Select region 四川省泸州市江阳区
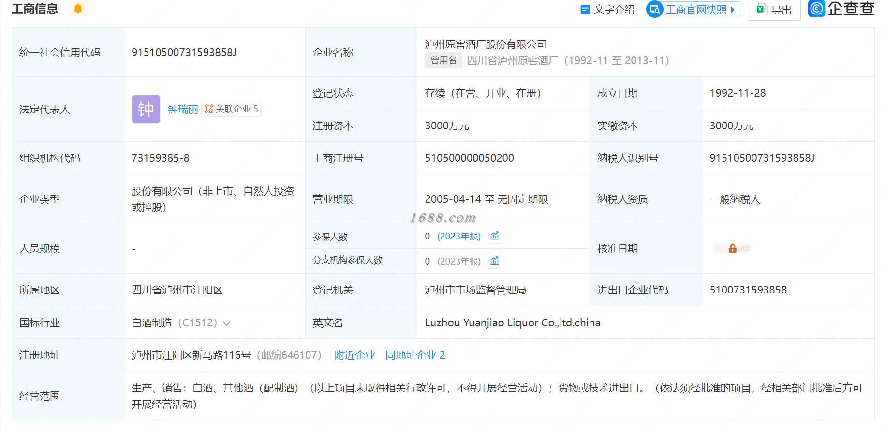The width and height of the screenshot is (885, 433). pos(177,290)
